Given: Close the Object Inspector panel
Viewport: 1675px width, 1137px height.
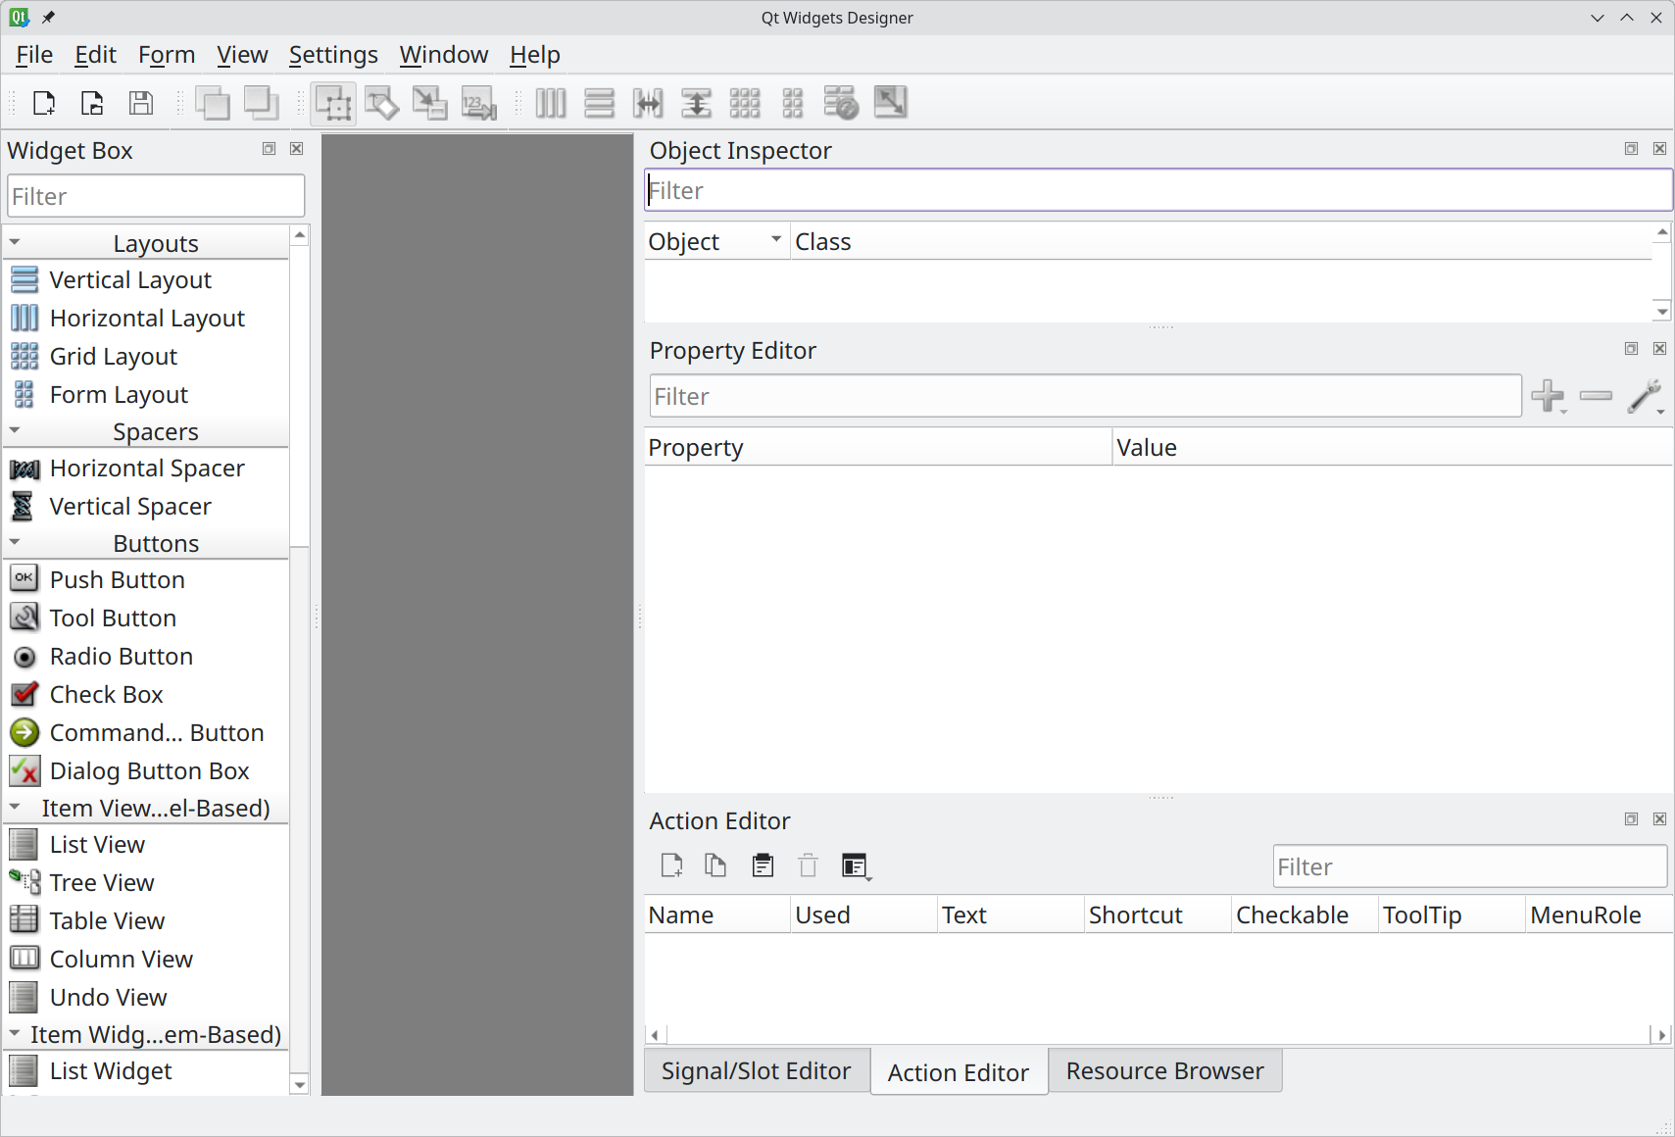Looking at the screenshot, I should [x=1659, y=149].
